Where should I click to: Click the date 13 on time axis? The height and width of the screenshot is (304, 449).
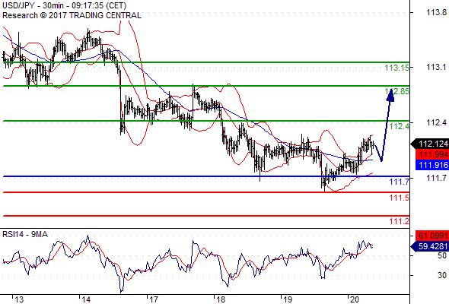point(19,299)
